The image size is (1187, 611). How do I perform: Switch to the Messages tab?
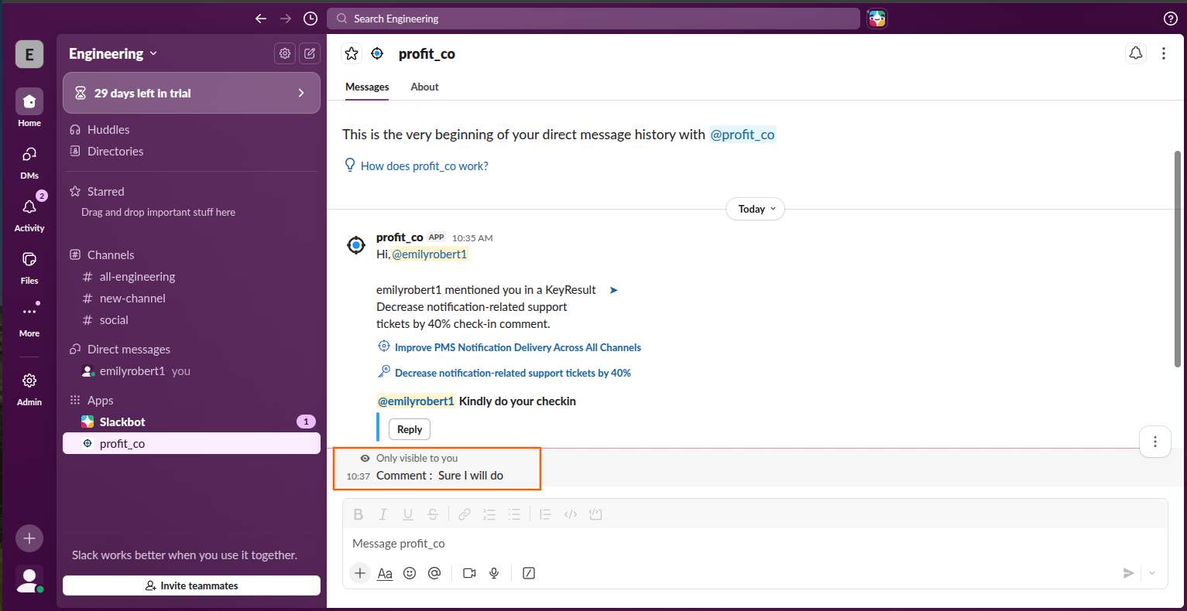pos(367,87)
